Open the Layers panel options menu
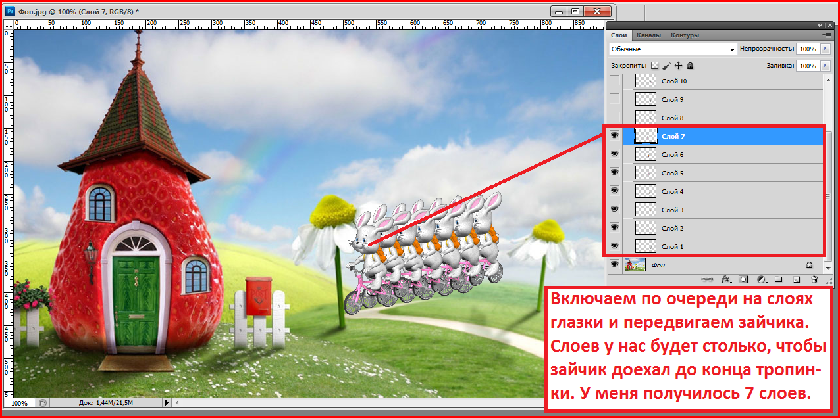The image size is (840, 418). 826,34
